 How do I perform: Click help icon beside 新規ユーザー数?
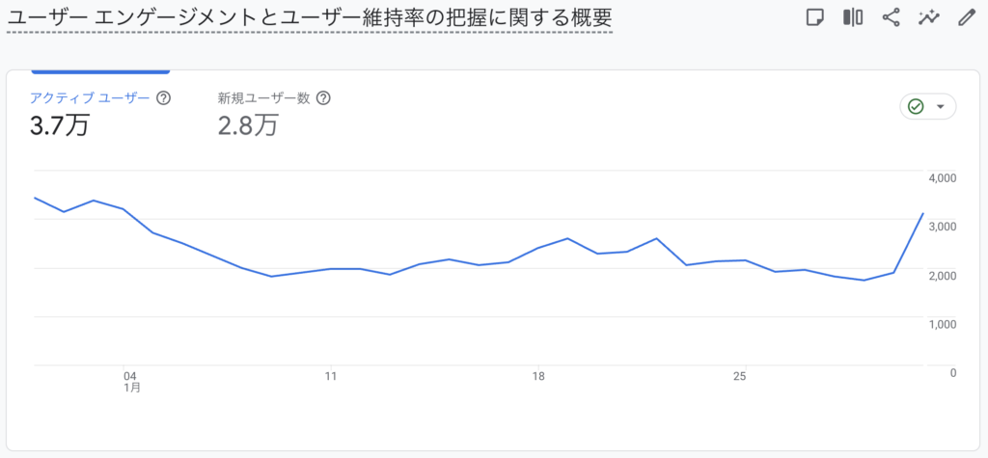pos(323,97)
